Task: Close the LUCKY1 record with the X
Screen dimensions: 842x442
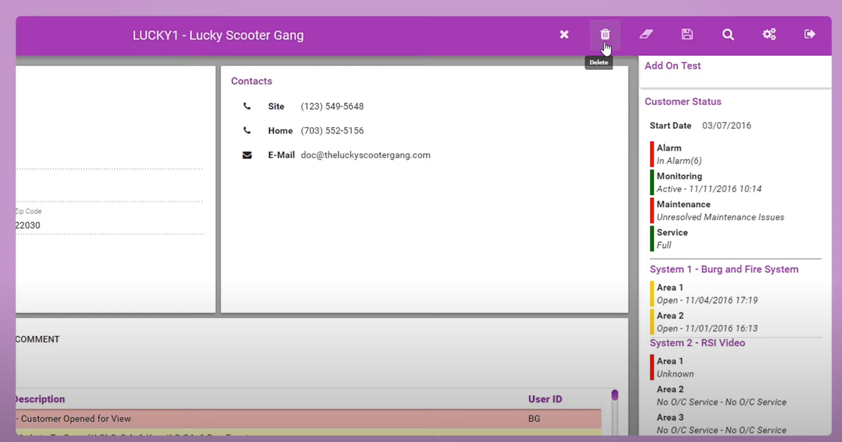Action: tap(564, 34)
